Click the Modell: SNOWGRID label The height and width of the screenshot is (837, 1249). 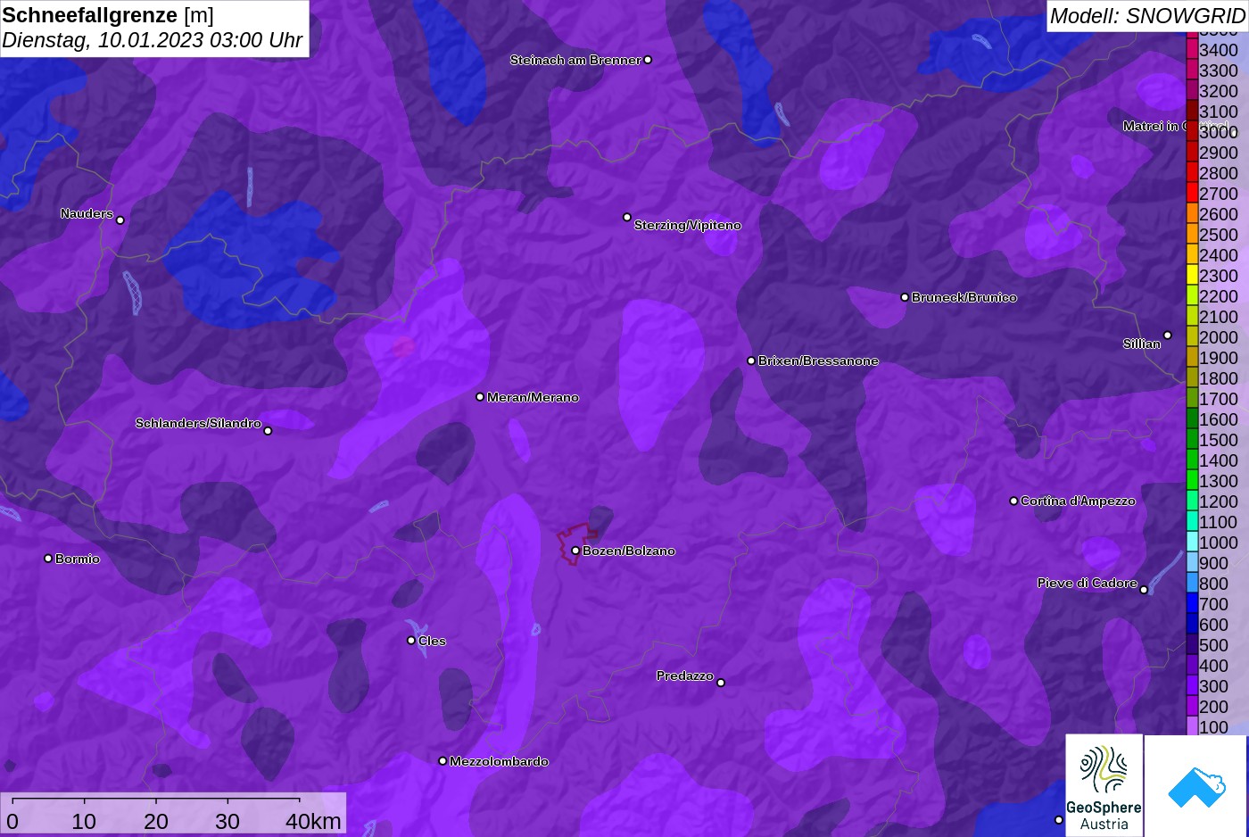tap(1147, 15)
